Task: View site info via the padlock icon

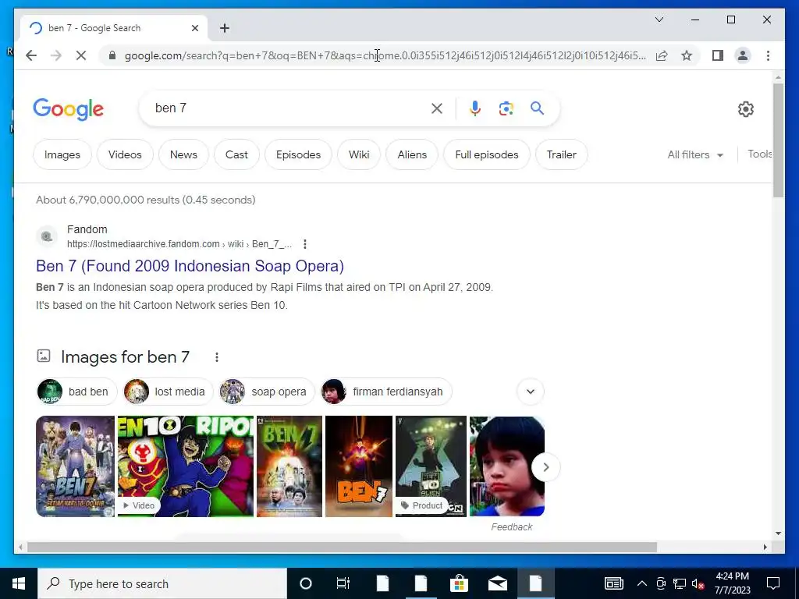Action: 112,55
